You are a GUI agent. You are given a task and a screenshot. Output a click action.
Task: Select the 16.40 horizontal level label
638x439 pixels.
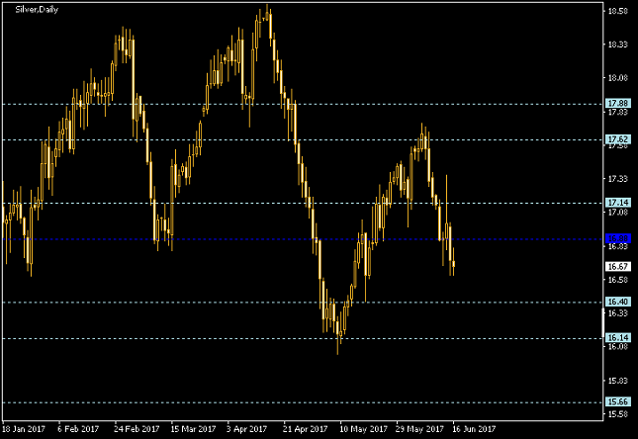point(618,302)
